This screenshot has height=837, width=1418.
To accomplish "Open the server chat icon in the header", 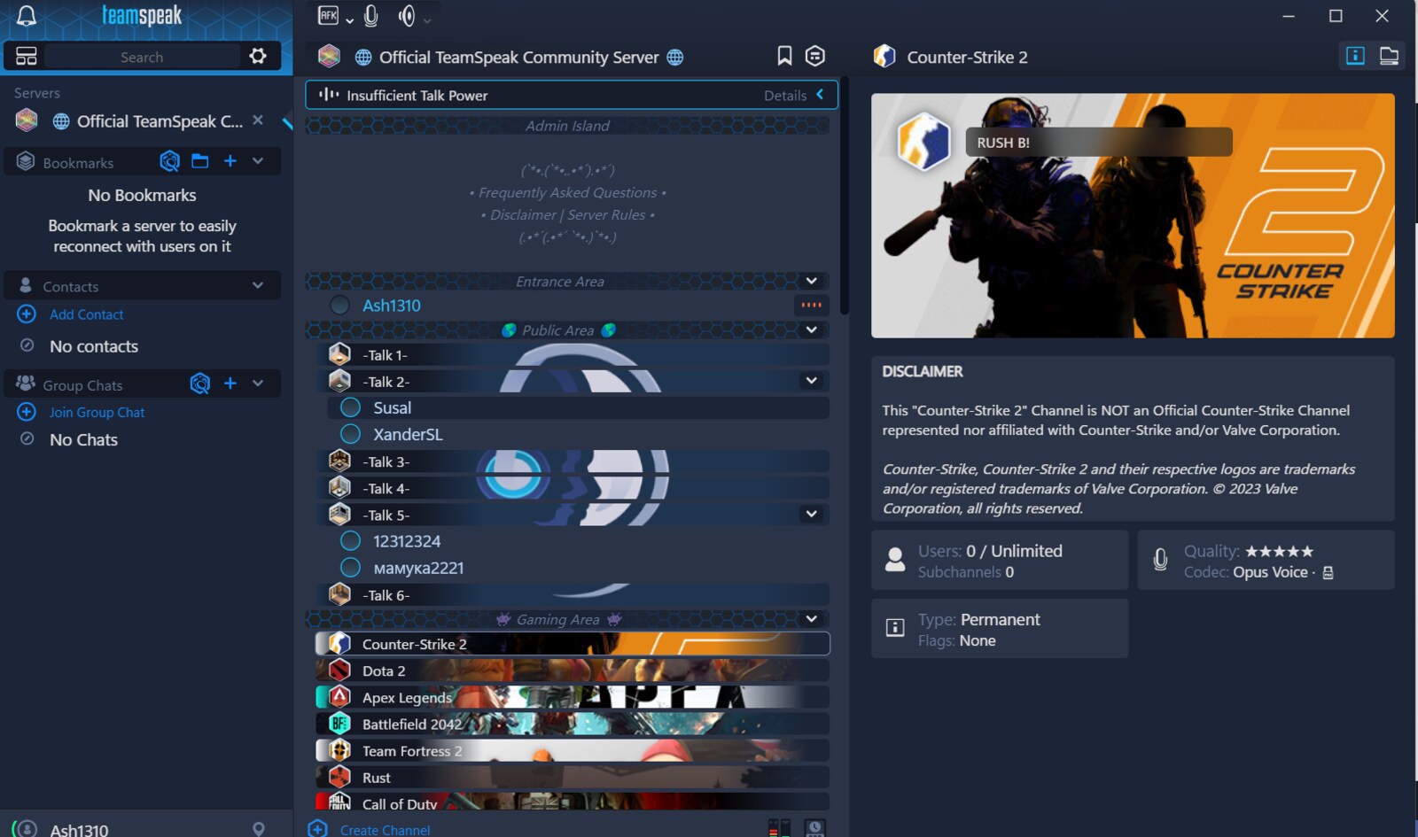I will (815, 57).
